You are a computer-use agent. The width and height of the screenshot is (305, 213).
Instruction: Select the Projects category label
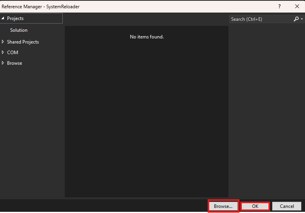[15, 18]
